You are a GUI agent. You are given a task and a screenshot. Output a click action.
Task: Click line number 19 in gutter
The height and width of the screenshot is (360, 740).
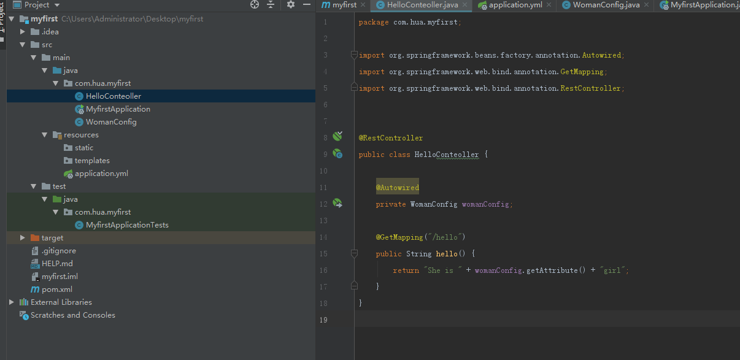[324, 320]
